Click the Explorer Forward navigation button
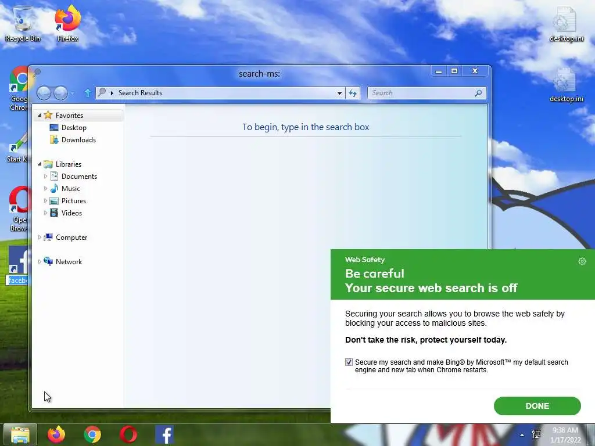The width and height of the screenshot is (595, 446). [x=60, y=93]
